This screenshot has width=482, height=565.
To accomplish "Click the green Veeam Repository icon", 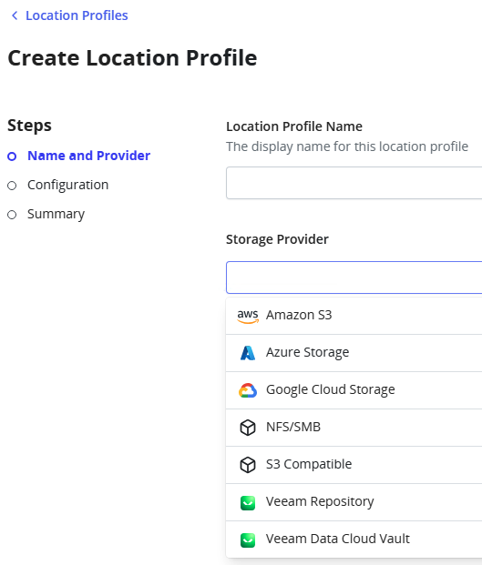I will (x=248, y=502).
